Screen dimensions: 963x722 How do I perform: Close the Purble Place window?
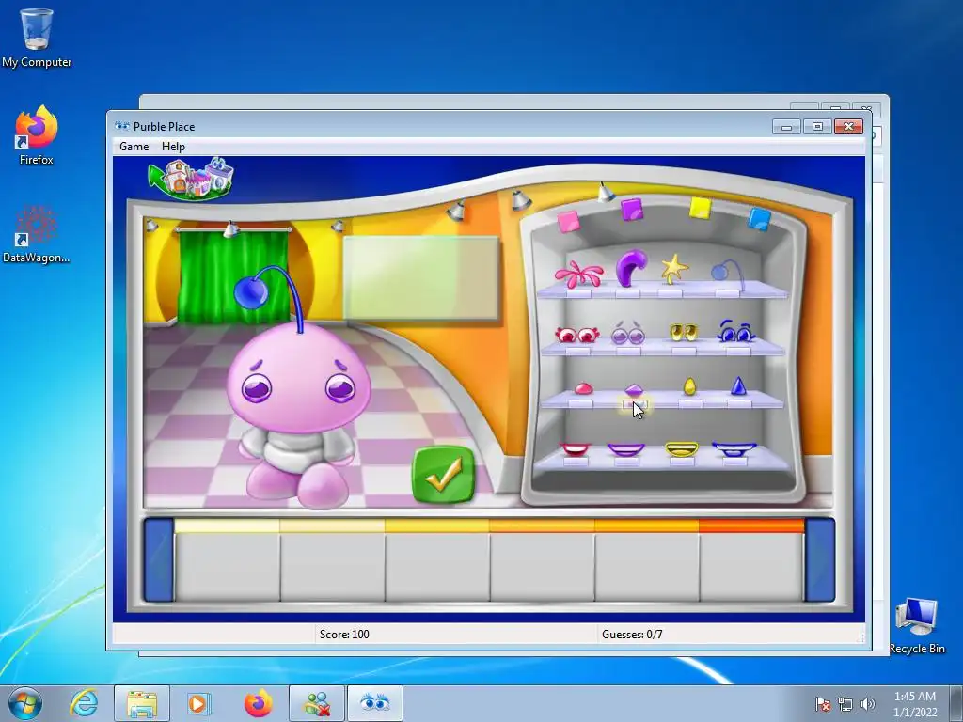(849, 127)
